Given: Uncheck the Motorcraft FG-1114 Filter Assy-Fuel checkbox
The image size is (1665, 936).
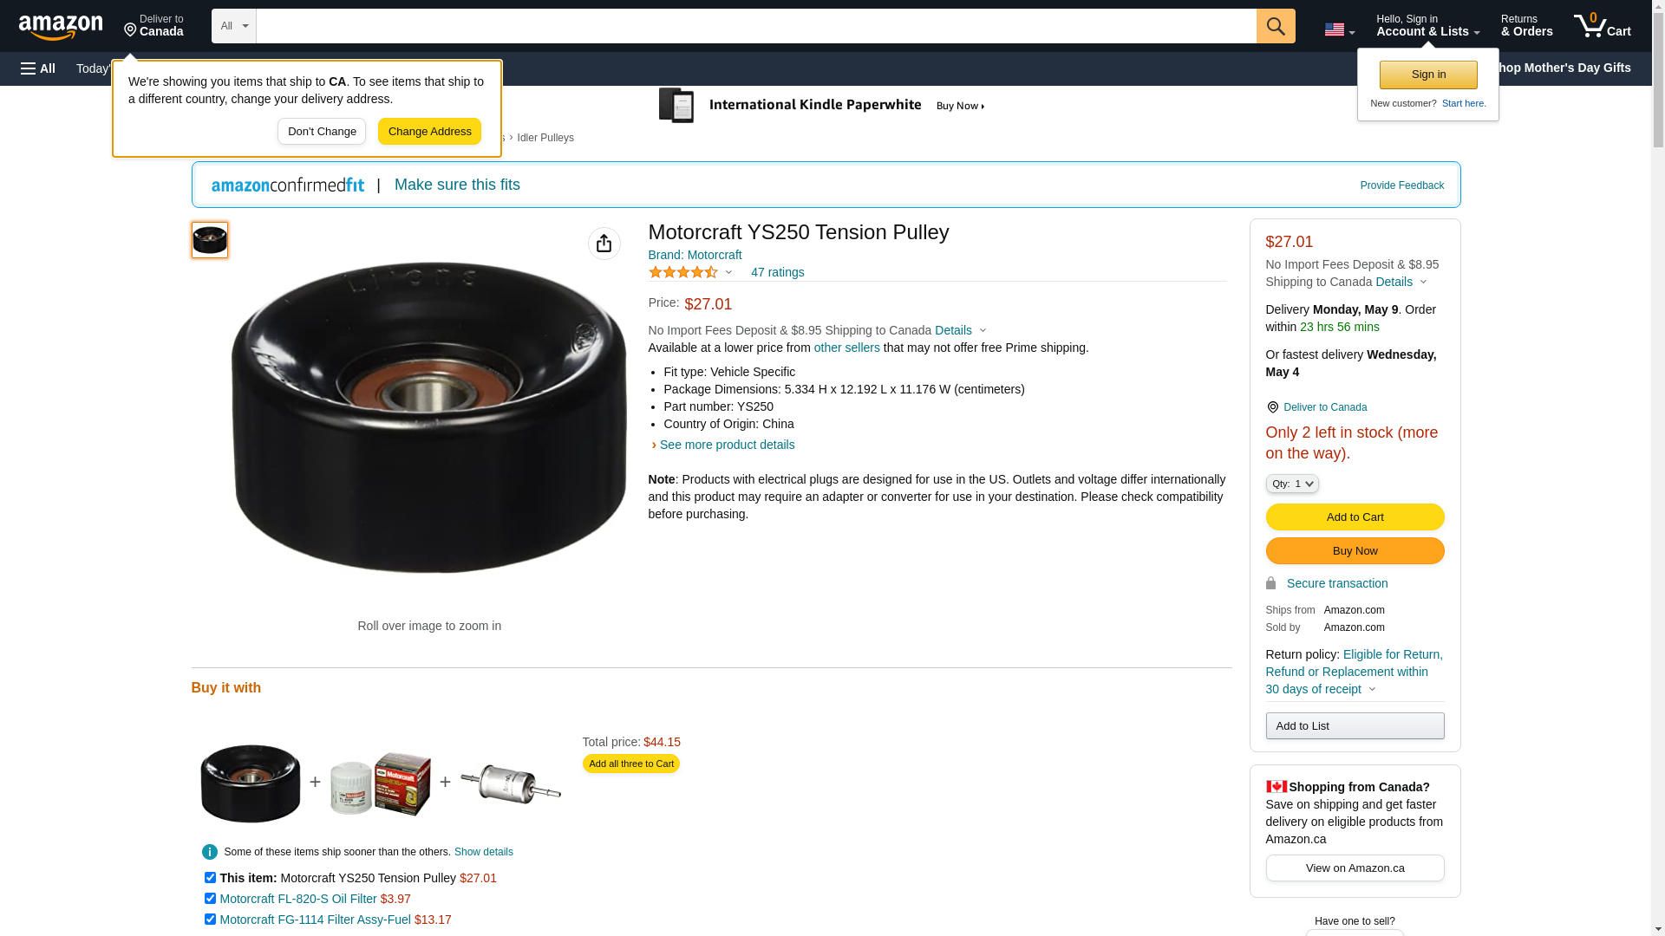Looking at the screenshot, I should [210, 920].
